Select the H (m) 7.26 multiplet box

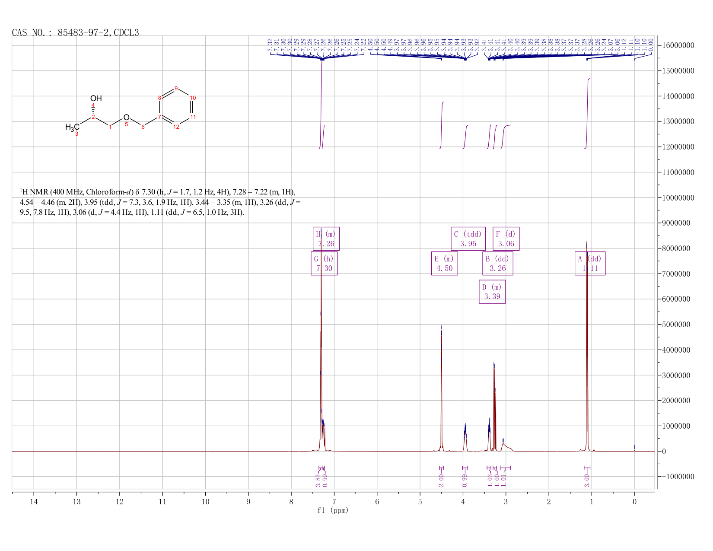tap(326, 239)
